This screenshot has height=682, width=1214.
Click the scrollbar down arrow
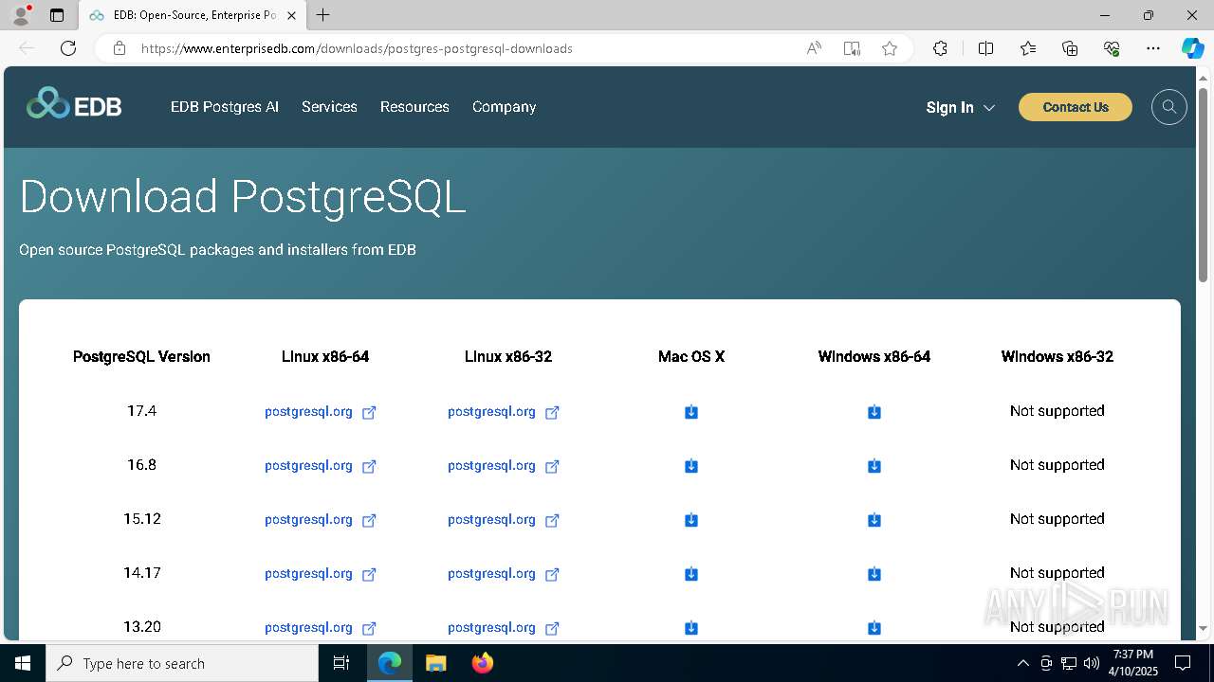point(1203,628)
